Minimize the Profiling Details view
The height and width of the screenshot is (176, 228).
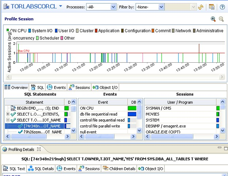point(219,148)
